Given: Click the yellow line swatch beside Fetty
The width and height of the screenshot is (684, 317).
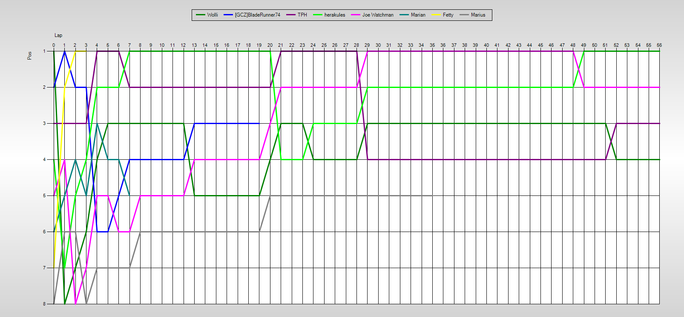Looking at the screenshot, I should (x=436, y=15).
